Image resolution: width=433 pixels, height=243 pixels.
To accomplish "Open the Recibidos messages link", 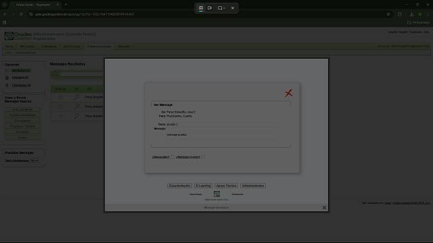I will click(x=21, y=70).
